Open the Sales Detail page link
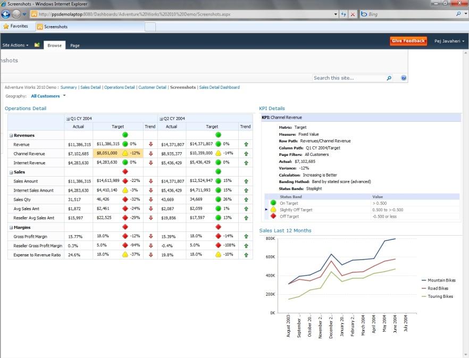Screen dimensions: 469x358 pos(90,87)
